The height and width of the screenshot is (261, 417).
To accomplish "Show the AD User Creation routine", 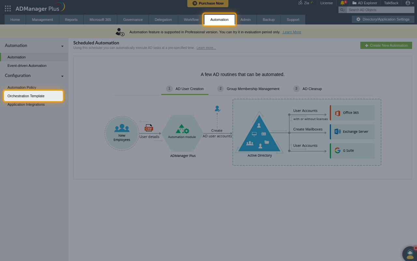I will [185, 89].
